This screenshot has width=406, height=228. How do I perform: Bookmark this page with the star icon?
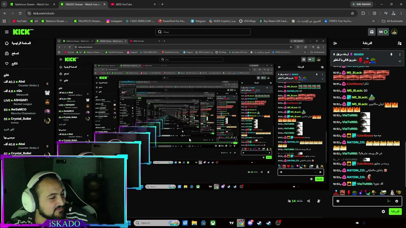(x=352, y=13)
